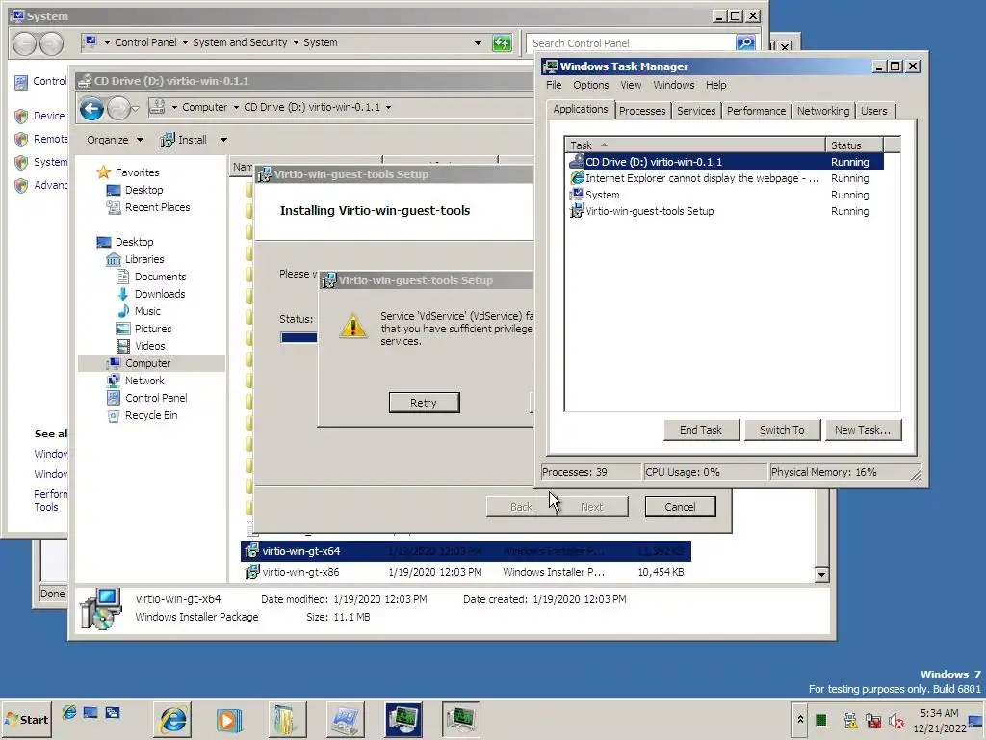The width and height of the screenshot is (986, 740).
Task: Click the warning icon in the error dialog
Action: click(x=352, y=326)
